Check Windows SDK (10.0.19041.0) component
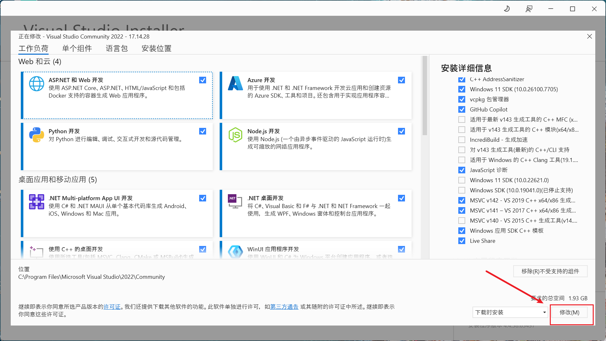606x341 pixels. [x=462, y=190]
